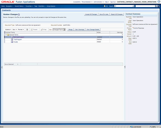Click the row selector handle for Technical Support

tap(5, 37)
